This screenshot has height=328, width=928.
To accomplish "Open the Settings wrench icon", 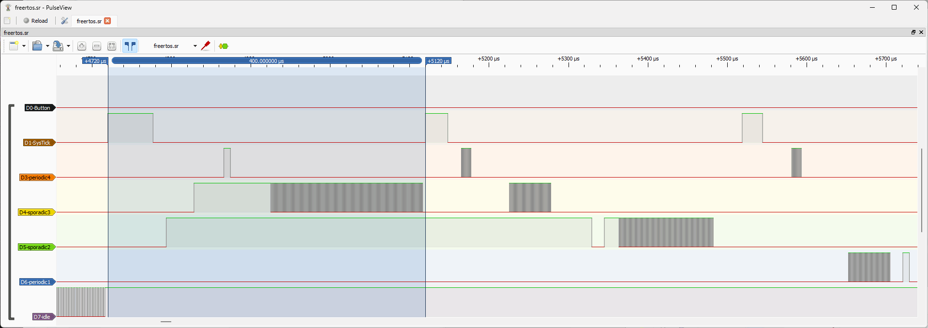I will click(x=64, y=21).
